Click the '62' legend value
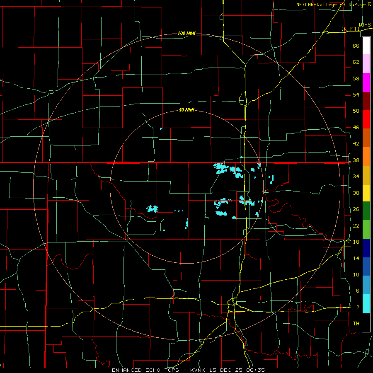This screenshot has width=373, height=373. (x=356, y=62)
